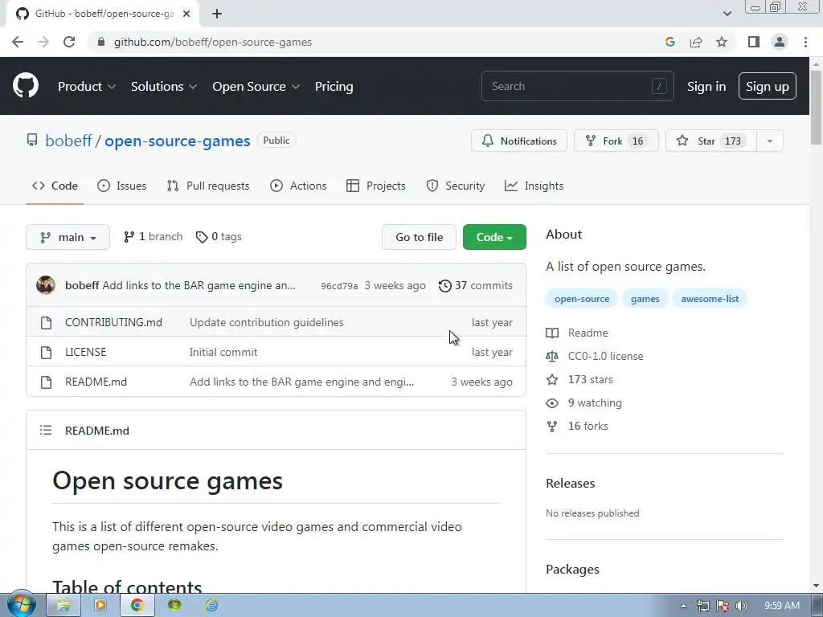Click the Notifications button

tap(519, 141)
